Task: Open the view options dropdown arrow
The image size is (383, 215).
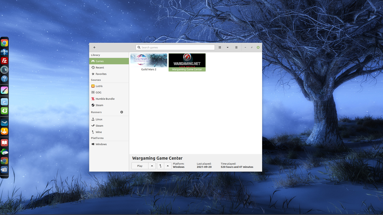Action: coord(227,47)
